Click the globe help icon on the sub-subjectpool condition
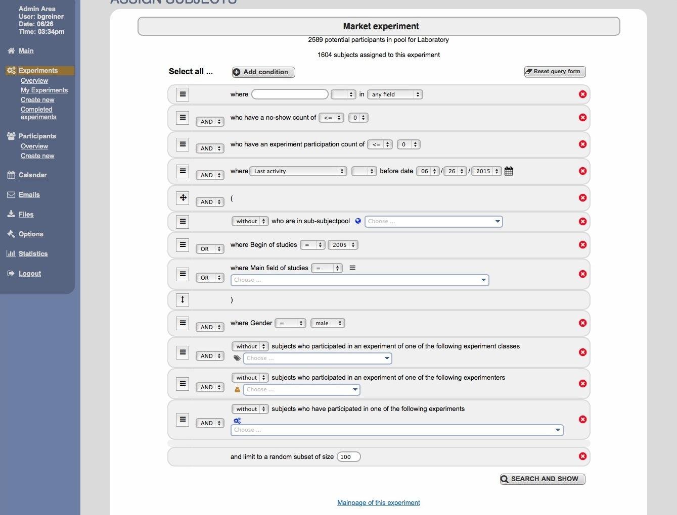This screenshot has height=515, width=677. coord(358,221)
